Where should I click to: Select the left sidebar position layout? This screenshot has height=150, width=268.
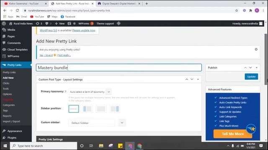[x=87, y=109]
